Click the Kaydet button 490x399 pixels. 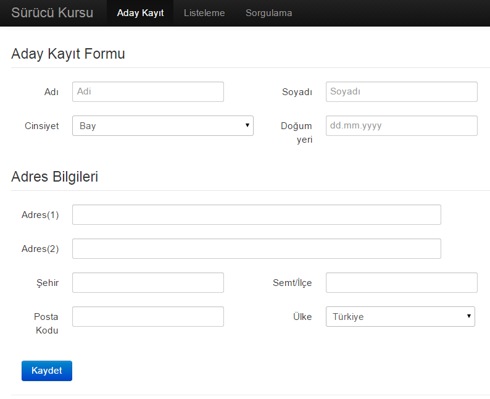pyautogui.click(x=47, y=371)
